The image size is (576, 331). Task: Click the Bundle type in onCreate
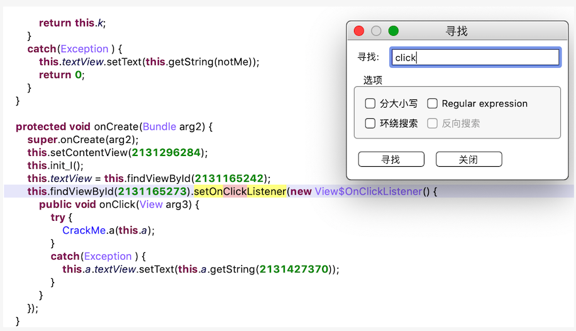point(160,126)
